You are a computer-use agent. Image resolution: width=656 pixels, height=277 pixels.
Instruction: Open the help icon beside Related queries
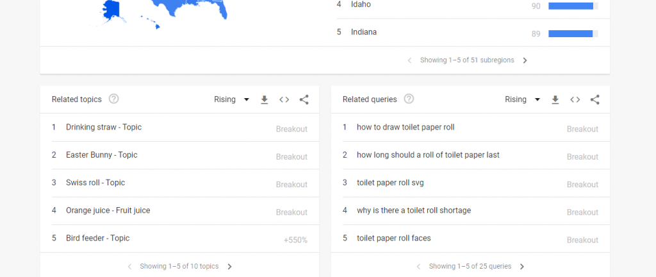click(x=409, y=99)
